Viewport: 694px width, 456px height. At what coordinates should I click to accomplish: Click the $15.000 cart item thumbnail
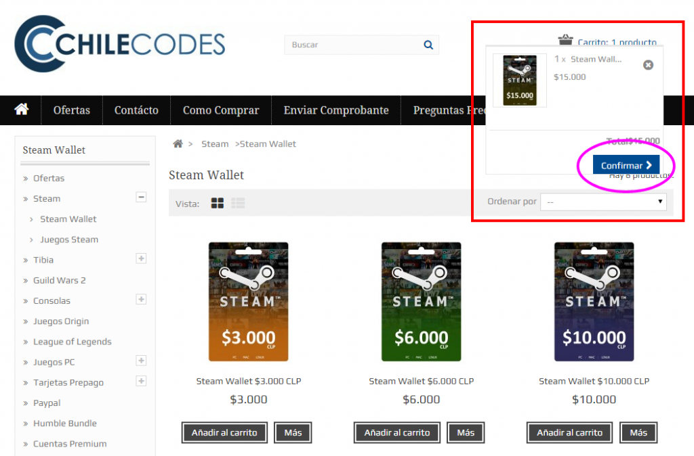520,81
